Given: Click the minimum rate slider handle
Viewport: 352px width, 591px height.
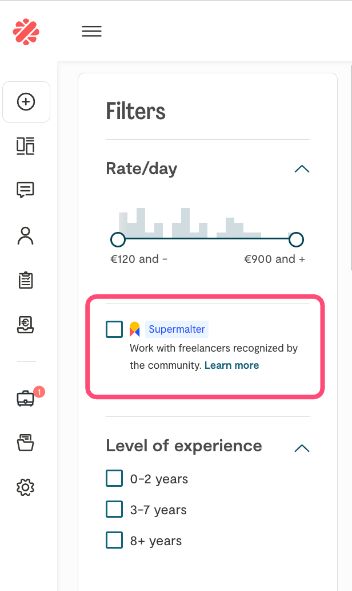Looking at the screenshot, I should [x=118, y=239].
